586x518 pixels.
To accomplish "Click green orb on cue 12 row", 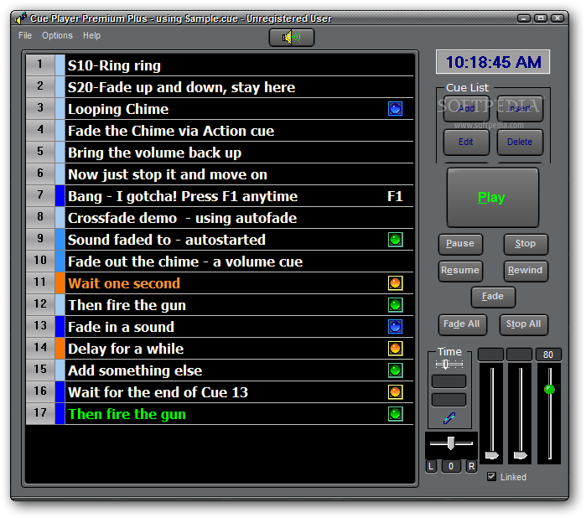I will pyautogui.click(x=395, y=305).
